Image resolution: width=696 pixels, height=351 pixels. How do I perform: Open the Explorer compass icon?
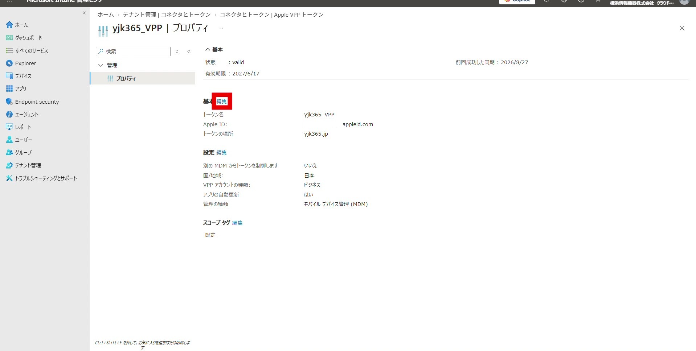click(9, 63)
